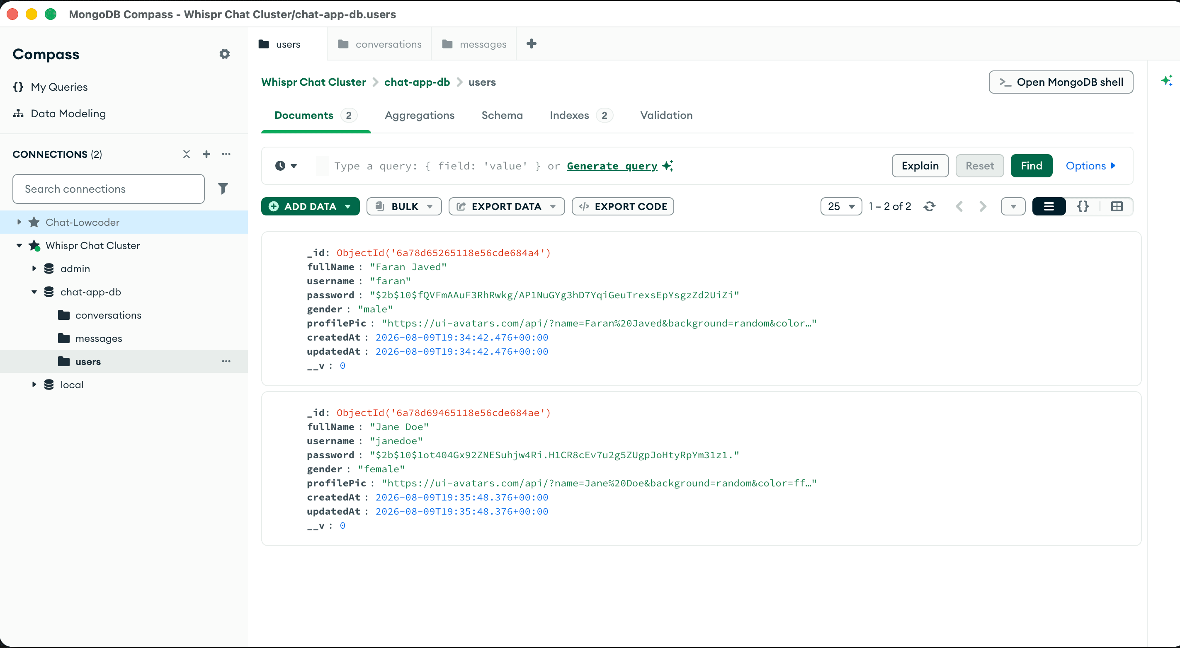The height and width of the screenshot is (648, 1180).
Task: Open the ADD DATA dropdown
Action: (x=311, y=207)
